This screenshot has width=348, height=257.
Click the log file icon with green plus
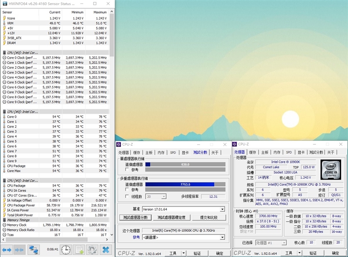[79, 250]
